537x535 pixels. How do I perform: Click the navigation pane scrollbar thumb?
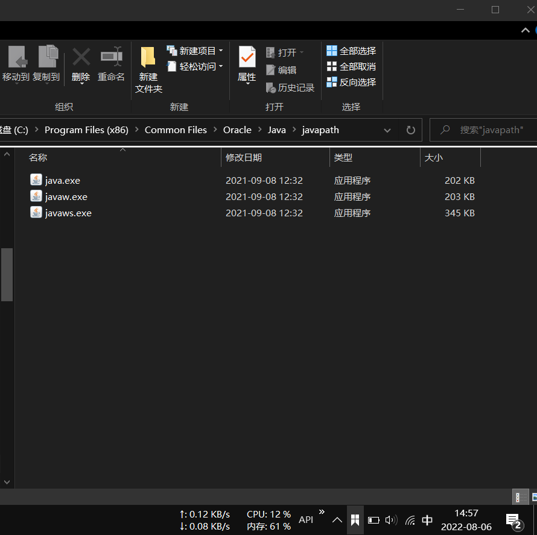click(x=7, y=275)
